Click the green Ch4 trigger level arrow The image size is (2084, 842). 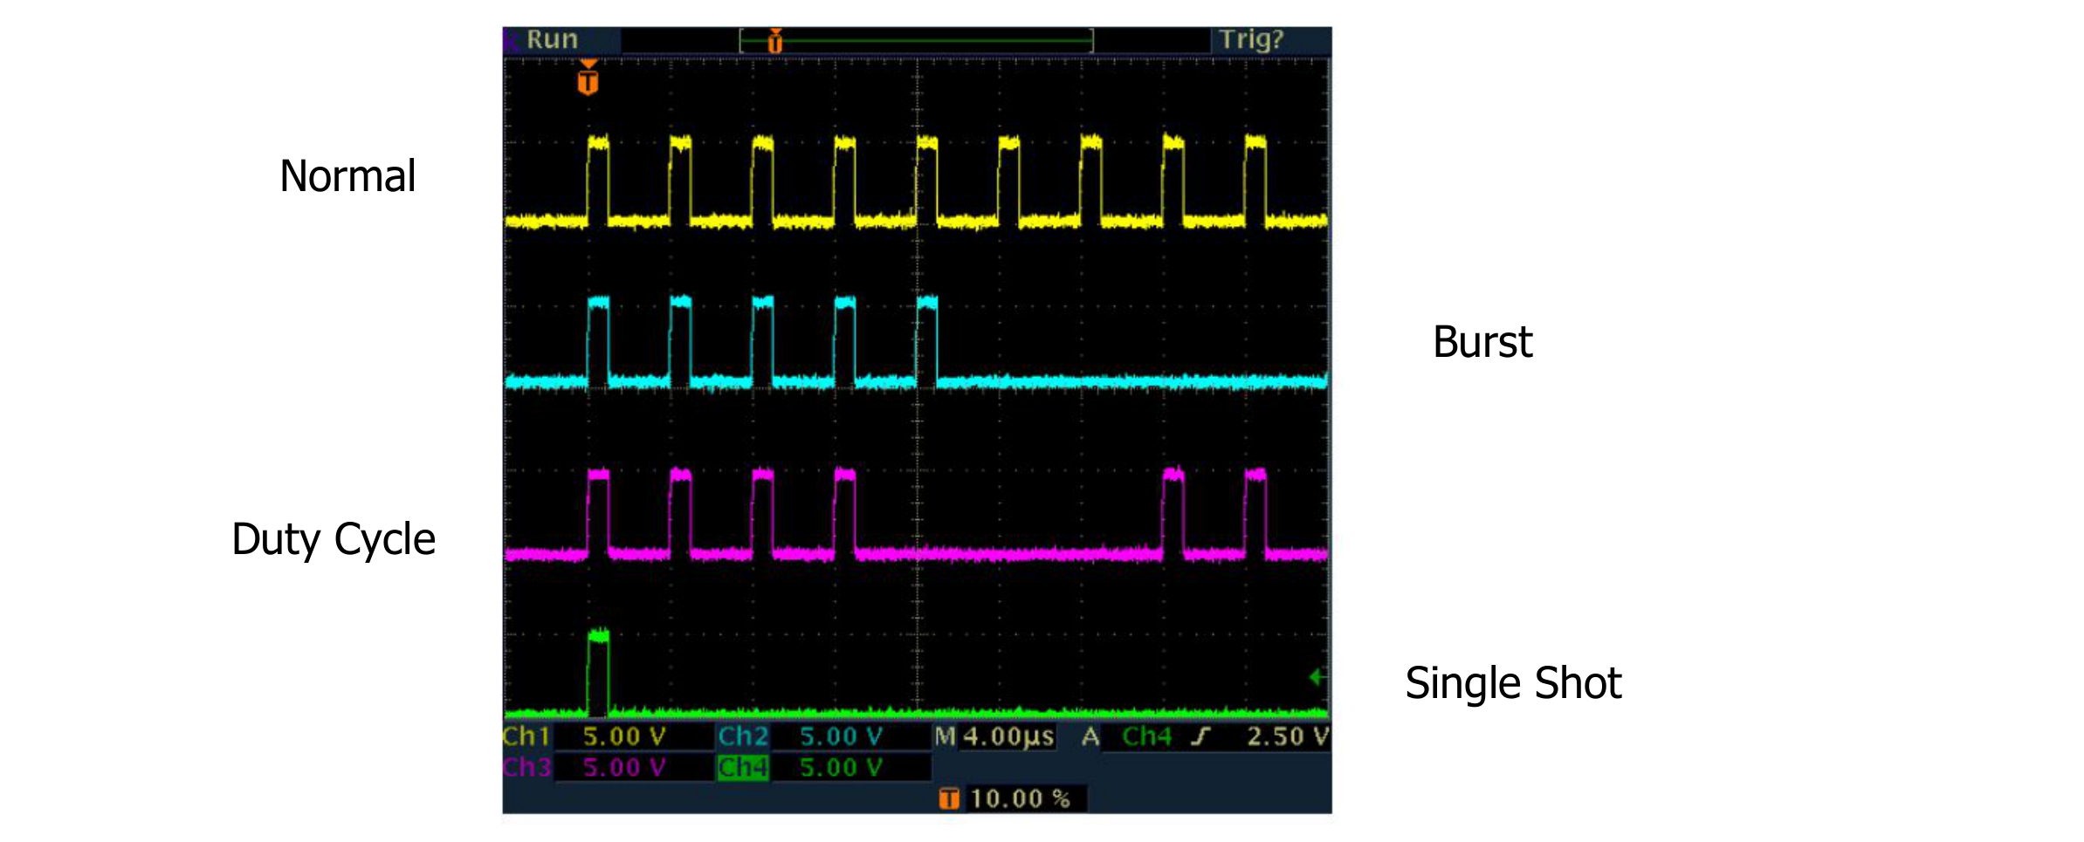pyautogui.click(x=1318, y=676)
